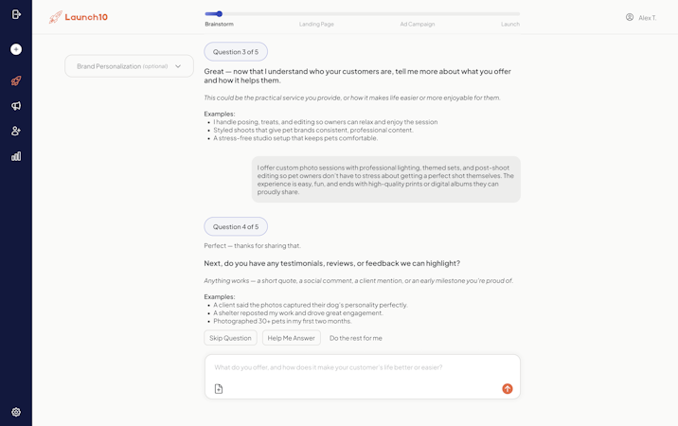The image size is (678, 426).
Task: Select the Launch step label
Action: point(509,24)
